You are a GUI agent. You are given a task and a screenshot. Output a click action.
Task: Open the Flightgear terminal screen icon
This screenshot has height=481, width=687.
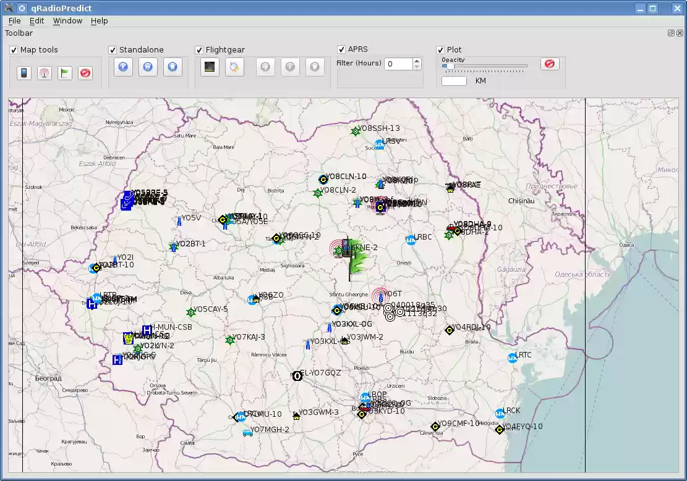pyautogui.click(x=210, y=67)
